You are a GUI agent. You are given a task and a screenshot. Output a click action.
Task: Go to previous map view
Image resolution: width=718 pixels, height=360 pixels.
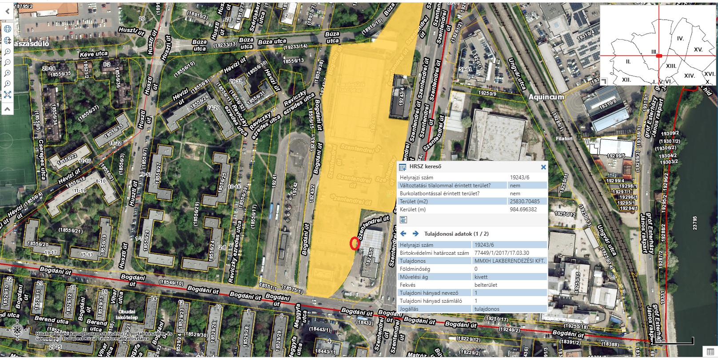pos(8,73)
